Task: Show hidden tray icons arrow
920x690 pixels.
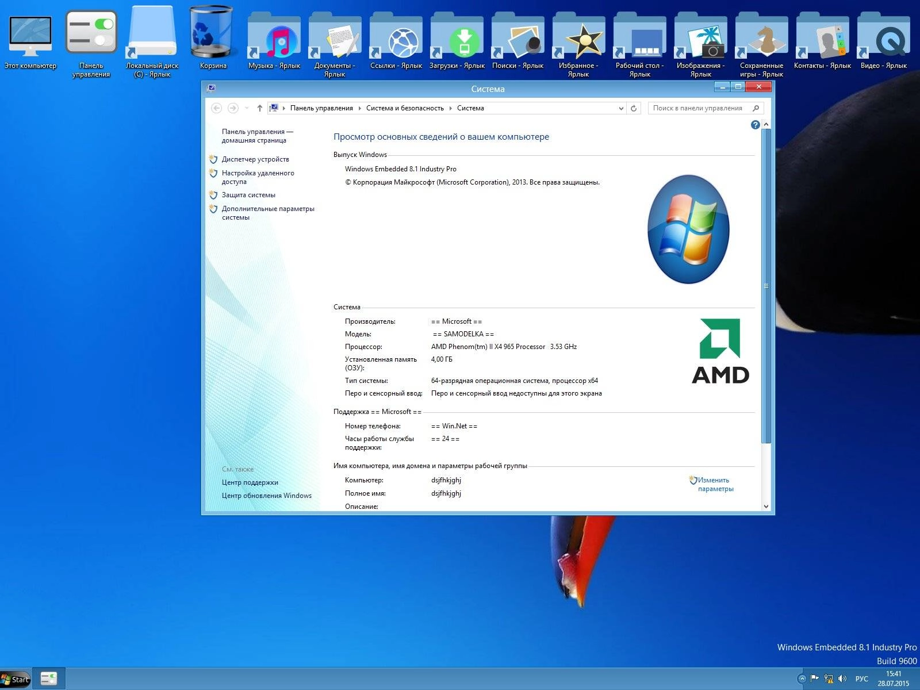Action: pos(802,679)
